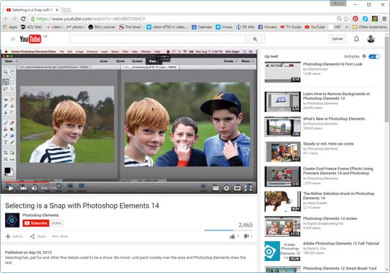Image resolution: width=390 pixels, height=273 pixels.
Task: Click the browser forward arrow
Action: pos(14,19)
